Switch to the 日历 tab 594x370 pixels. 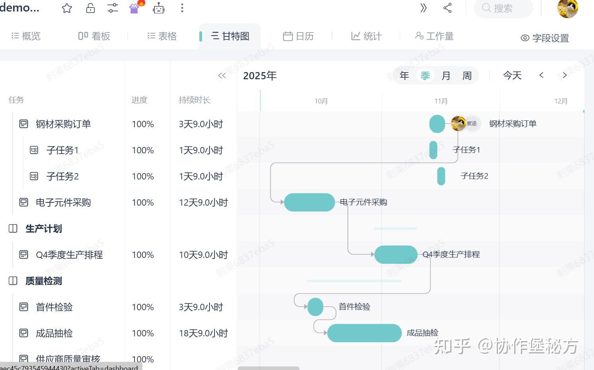(298, 36)
